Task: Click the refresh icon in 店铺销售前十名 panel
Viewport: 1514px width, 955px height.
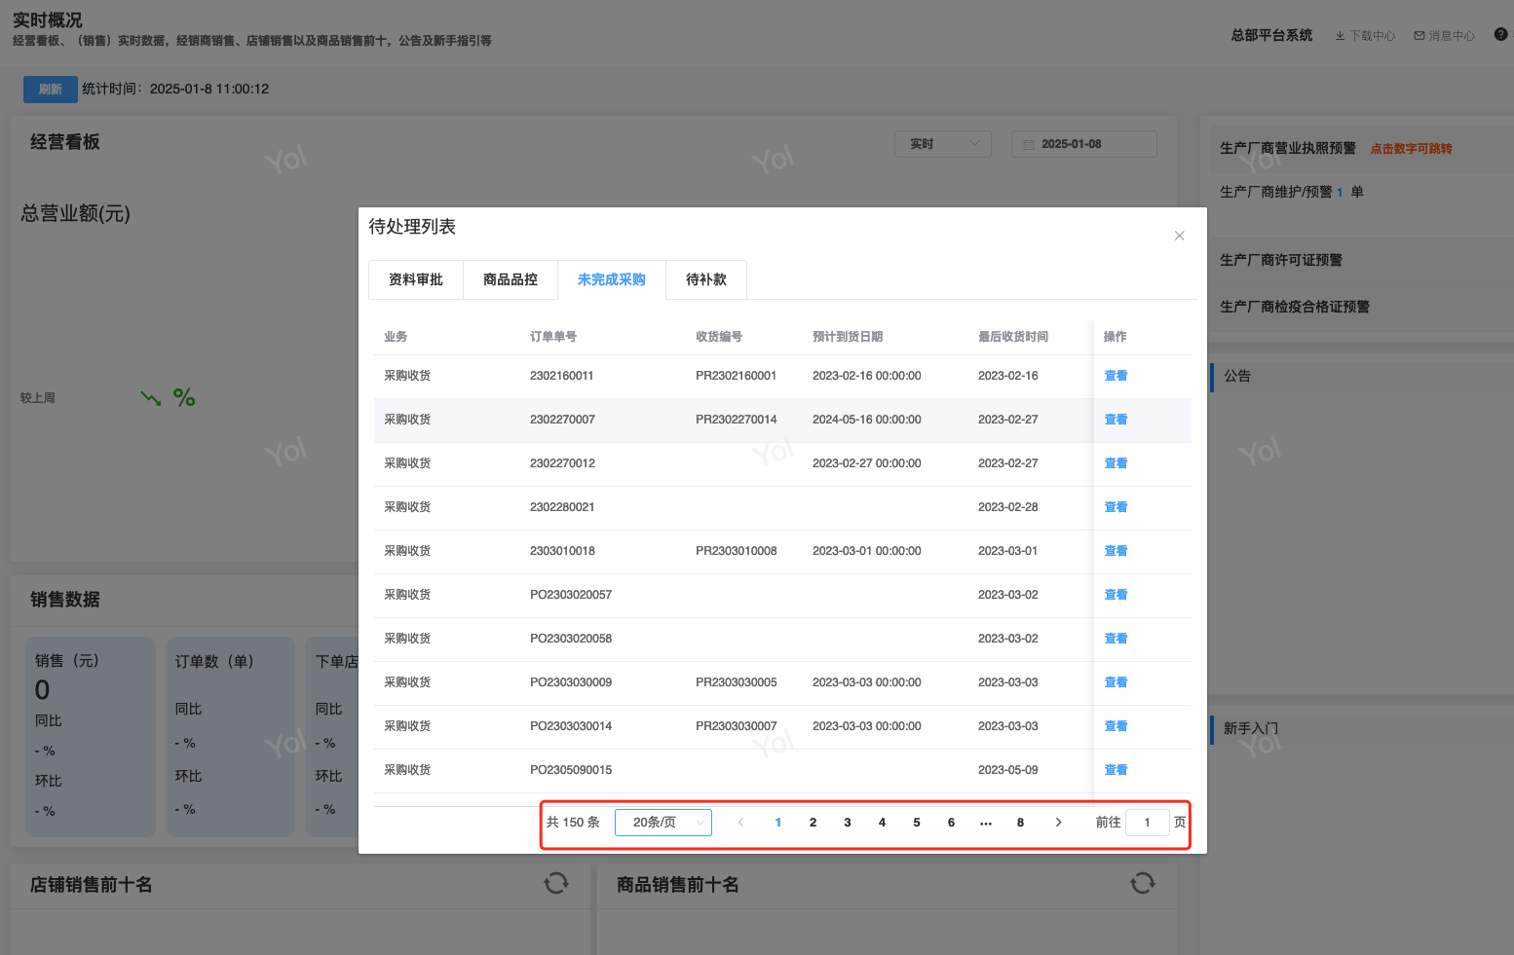Action: coord(556,883)
